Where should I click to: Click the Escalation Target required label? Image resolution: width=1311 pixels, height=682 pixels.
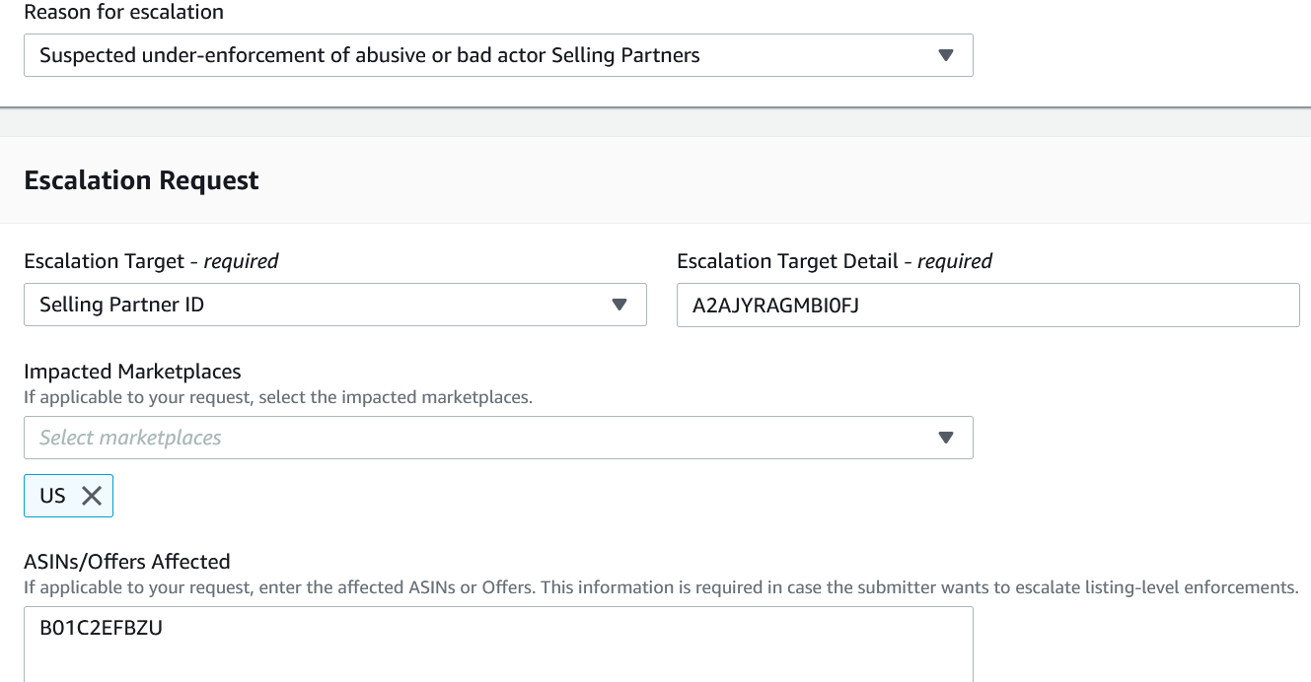coord(151,261)
